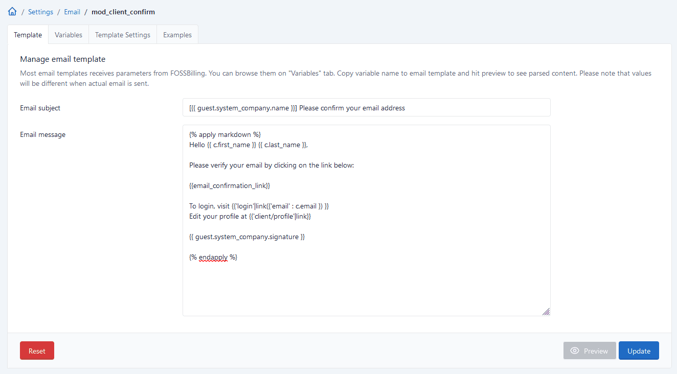The image size is (677, 374).
Task: Click the Update button
Action: [638, 350]
